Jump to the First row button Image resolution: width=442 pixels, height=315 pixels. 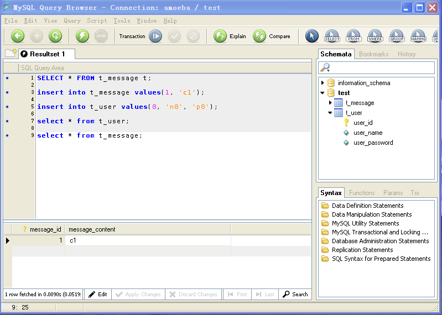tap(237, 294)
